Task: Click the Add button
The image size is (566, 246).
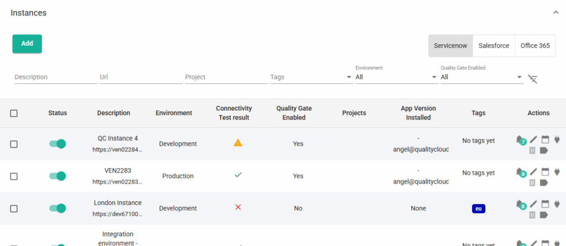Action: [27, 44]
